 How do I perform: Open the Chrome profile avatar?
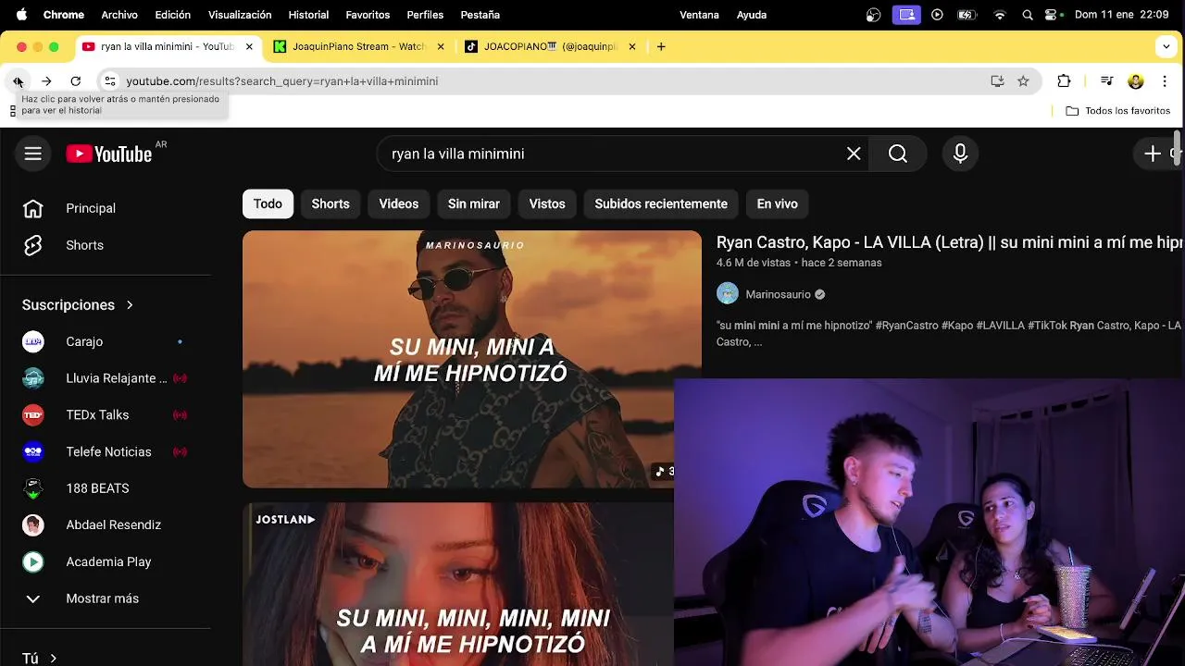pos(1136,81)
